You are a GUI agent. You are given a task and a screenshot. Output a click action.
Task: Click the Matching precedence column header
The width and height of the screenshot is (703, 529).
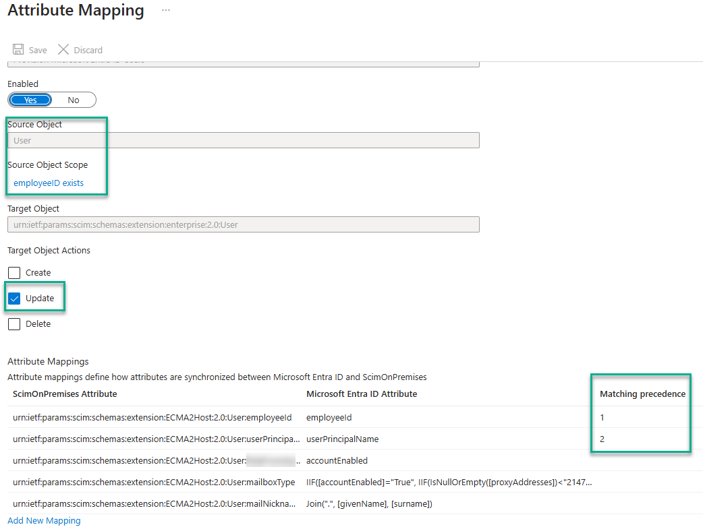click(642, 394)
